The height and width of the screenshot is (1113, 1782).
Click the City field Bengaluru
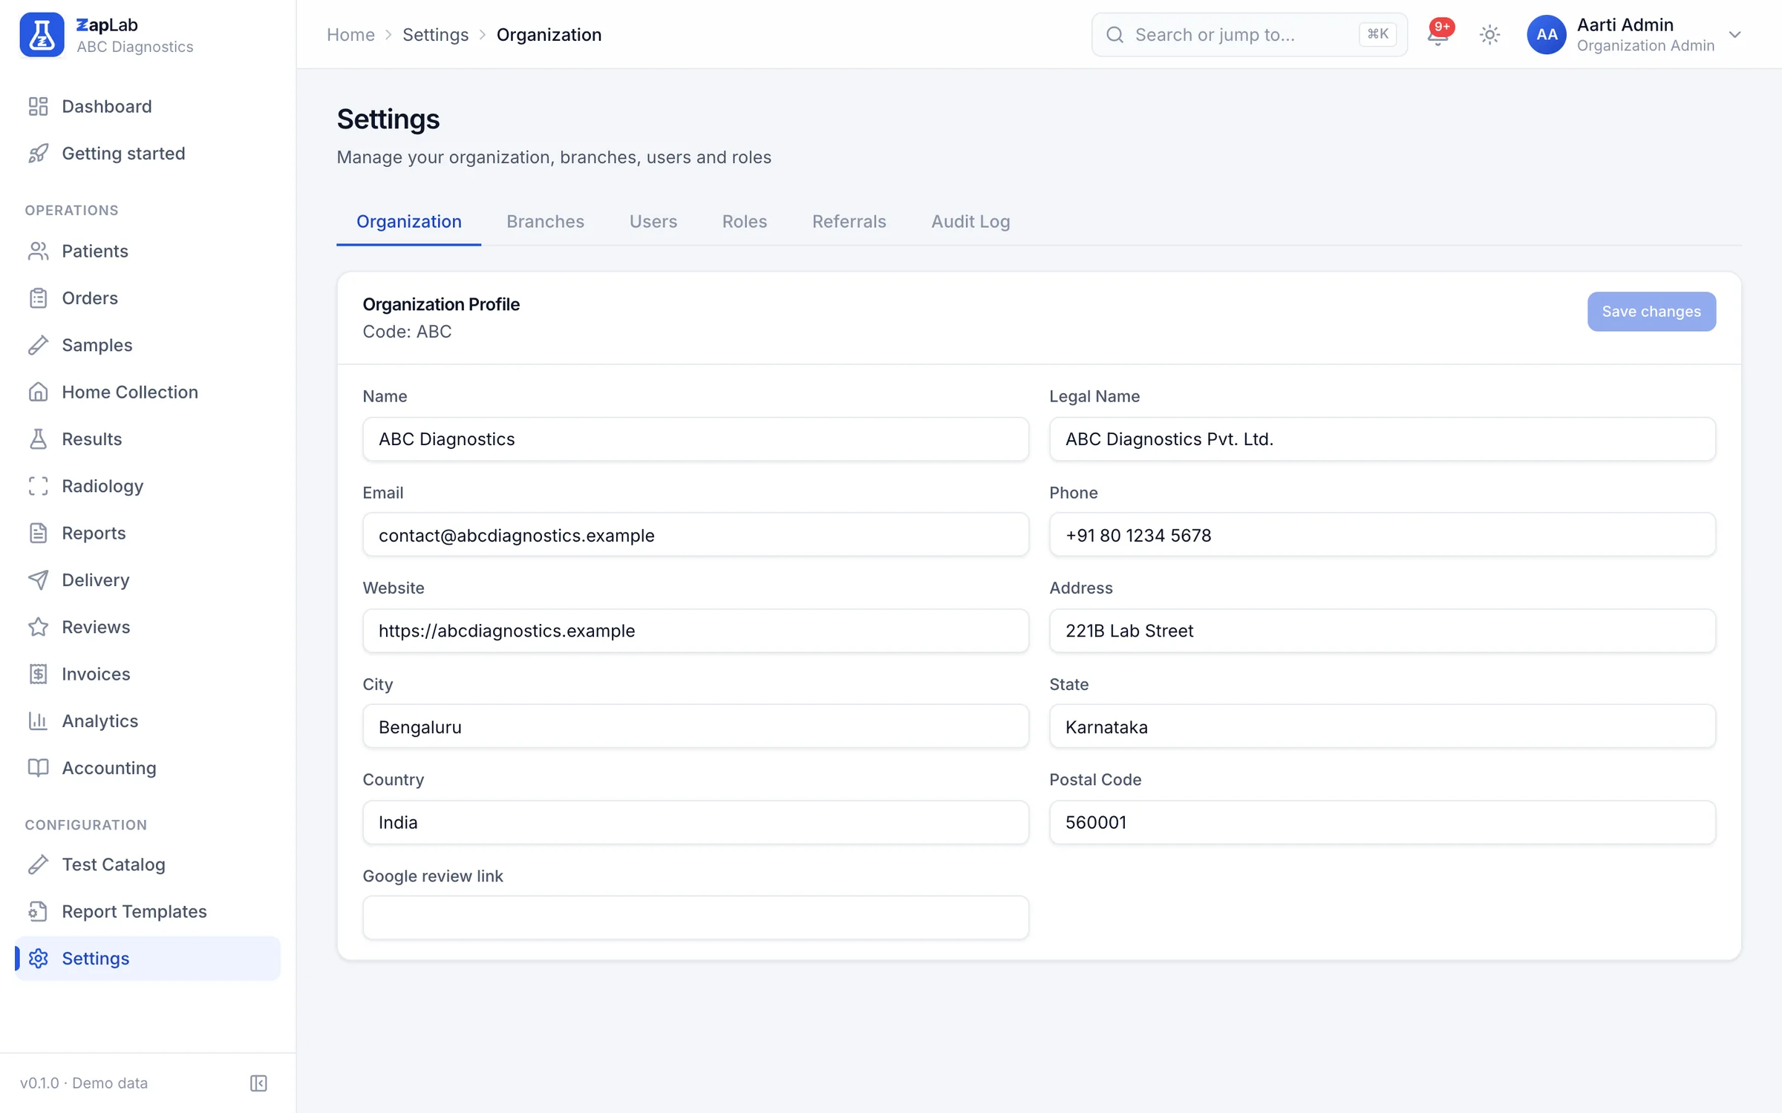point(696,726)
